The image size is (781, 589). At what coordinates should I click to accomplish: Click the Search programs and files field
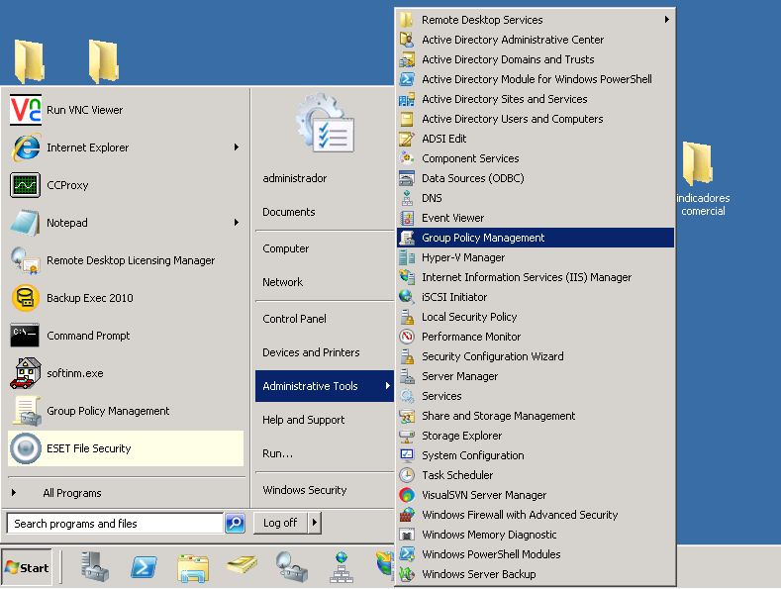[x=115, y=524]
